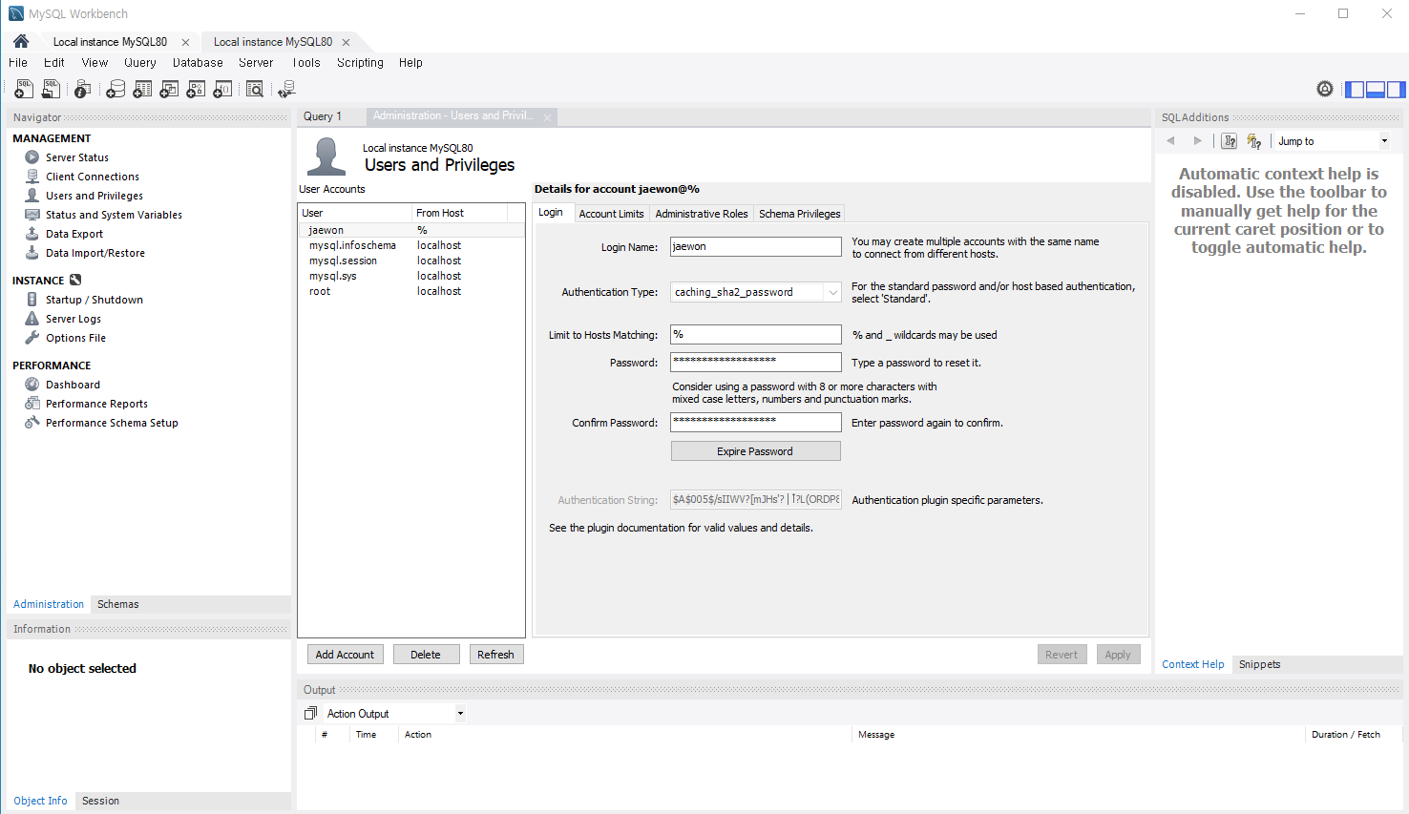Screen dimensions: 1409x814
Task: Open Options File in Navigator
Action: click(x=75, y=338)
